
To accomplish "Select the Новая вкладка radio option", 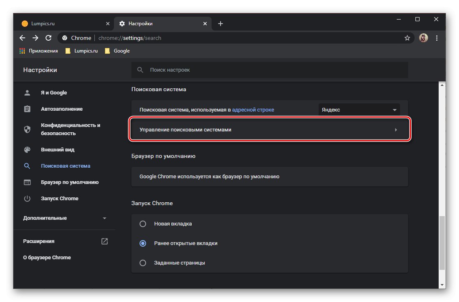I will point(143,224).
